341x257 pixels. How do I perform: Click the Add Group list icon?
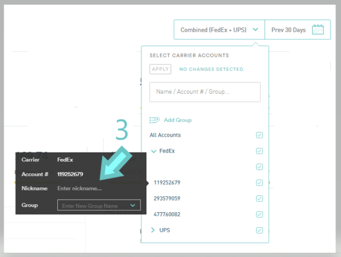(155, 120)
